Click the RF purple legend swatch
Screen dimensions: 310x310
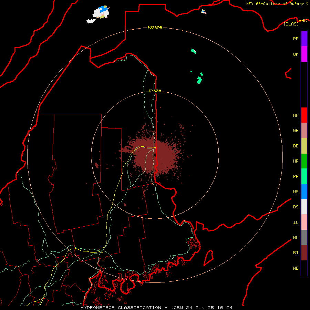(x=304, y=39)
